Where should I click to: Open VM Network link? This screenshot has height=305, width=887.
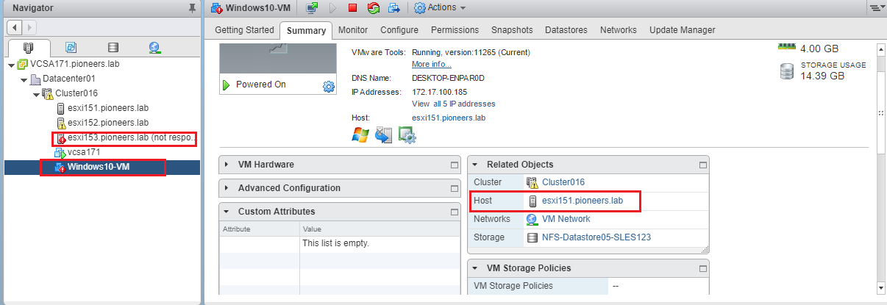[566, 219]
